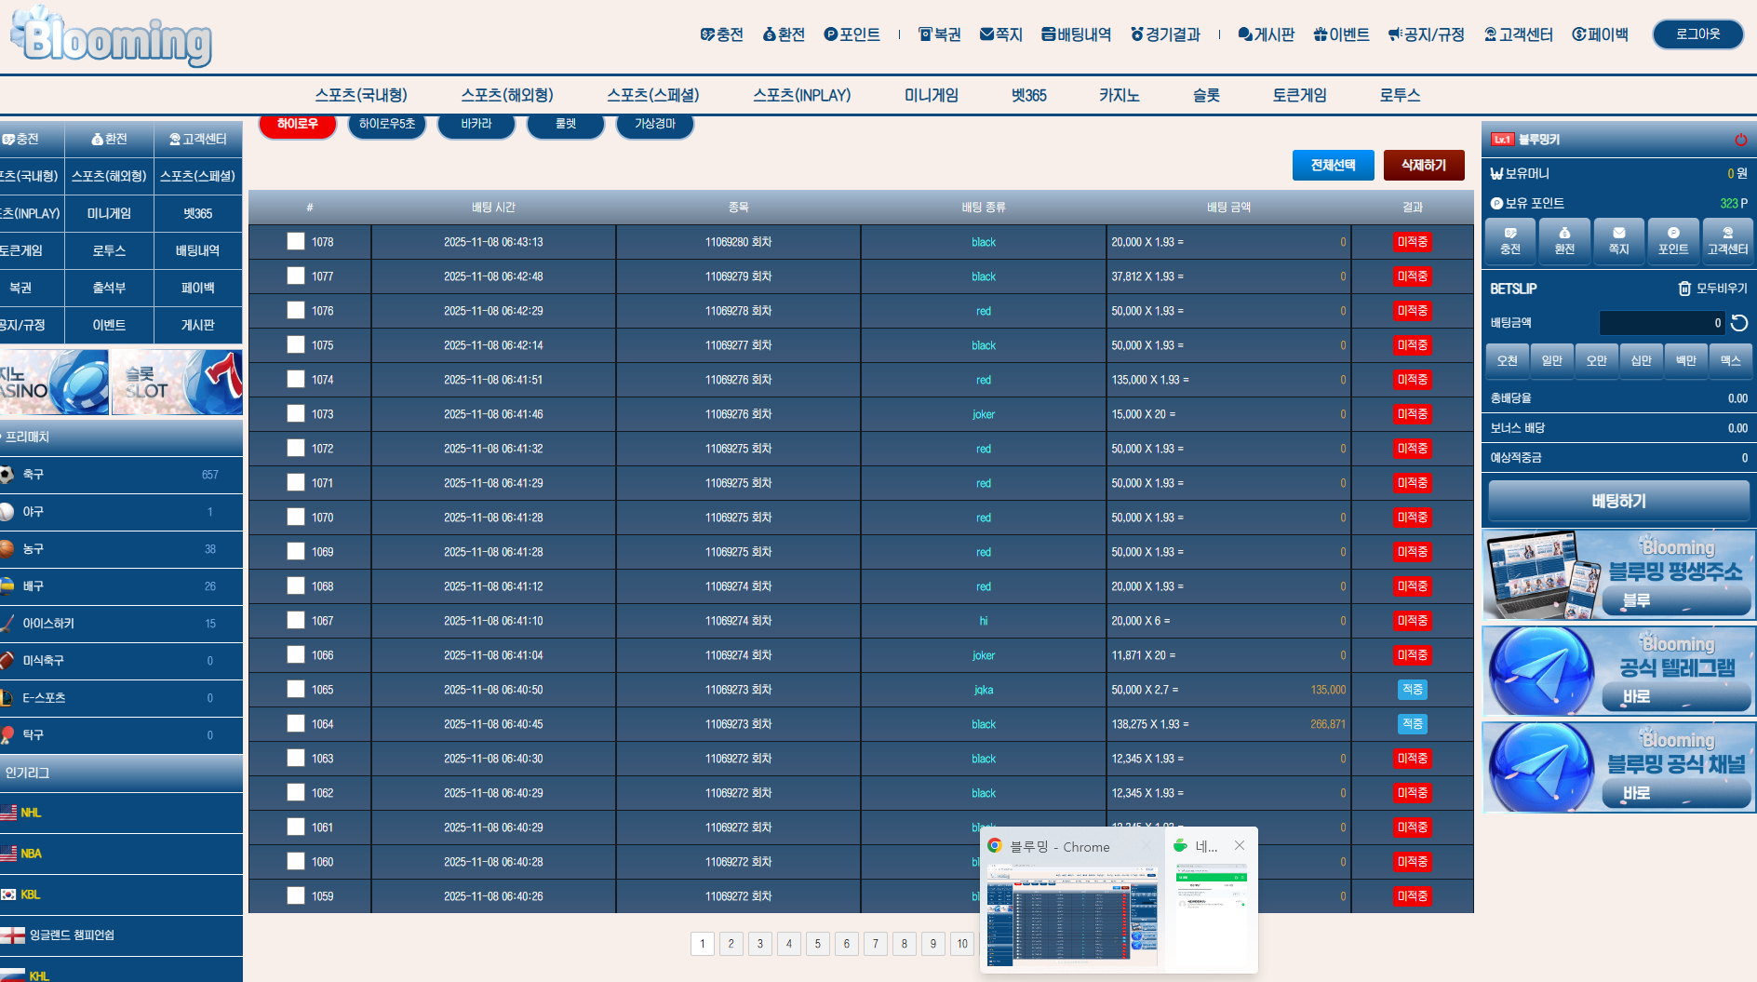Open the 포인트 icon button in user panel

click(x=1672, y=240)
